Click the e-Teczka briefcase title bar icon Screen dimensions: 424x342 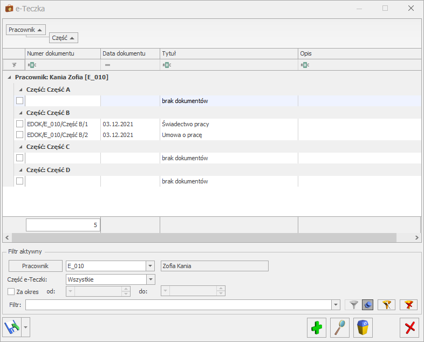pyautogui.click(x=9, y=9)
